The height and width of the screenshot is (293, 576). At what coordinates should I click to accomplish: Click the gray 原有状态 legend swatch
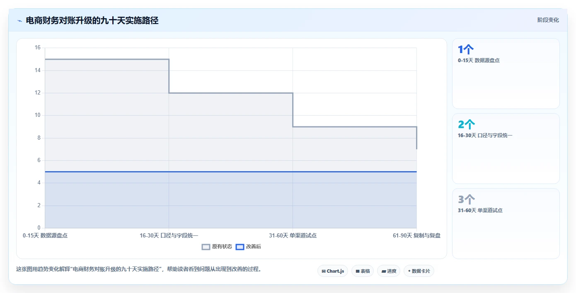pyautogui.click(x=206, y=247)
